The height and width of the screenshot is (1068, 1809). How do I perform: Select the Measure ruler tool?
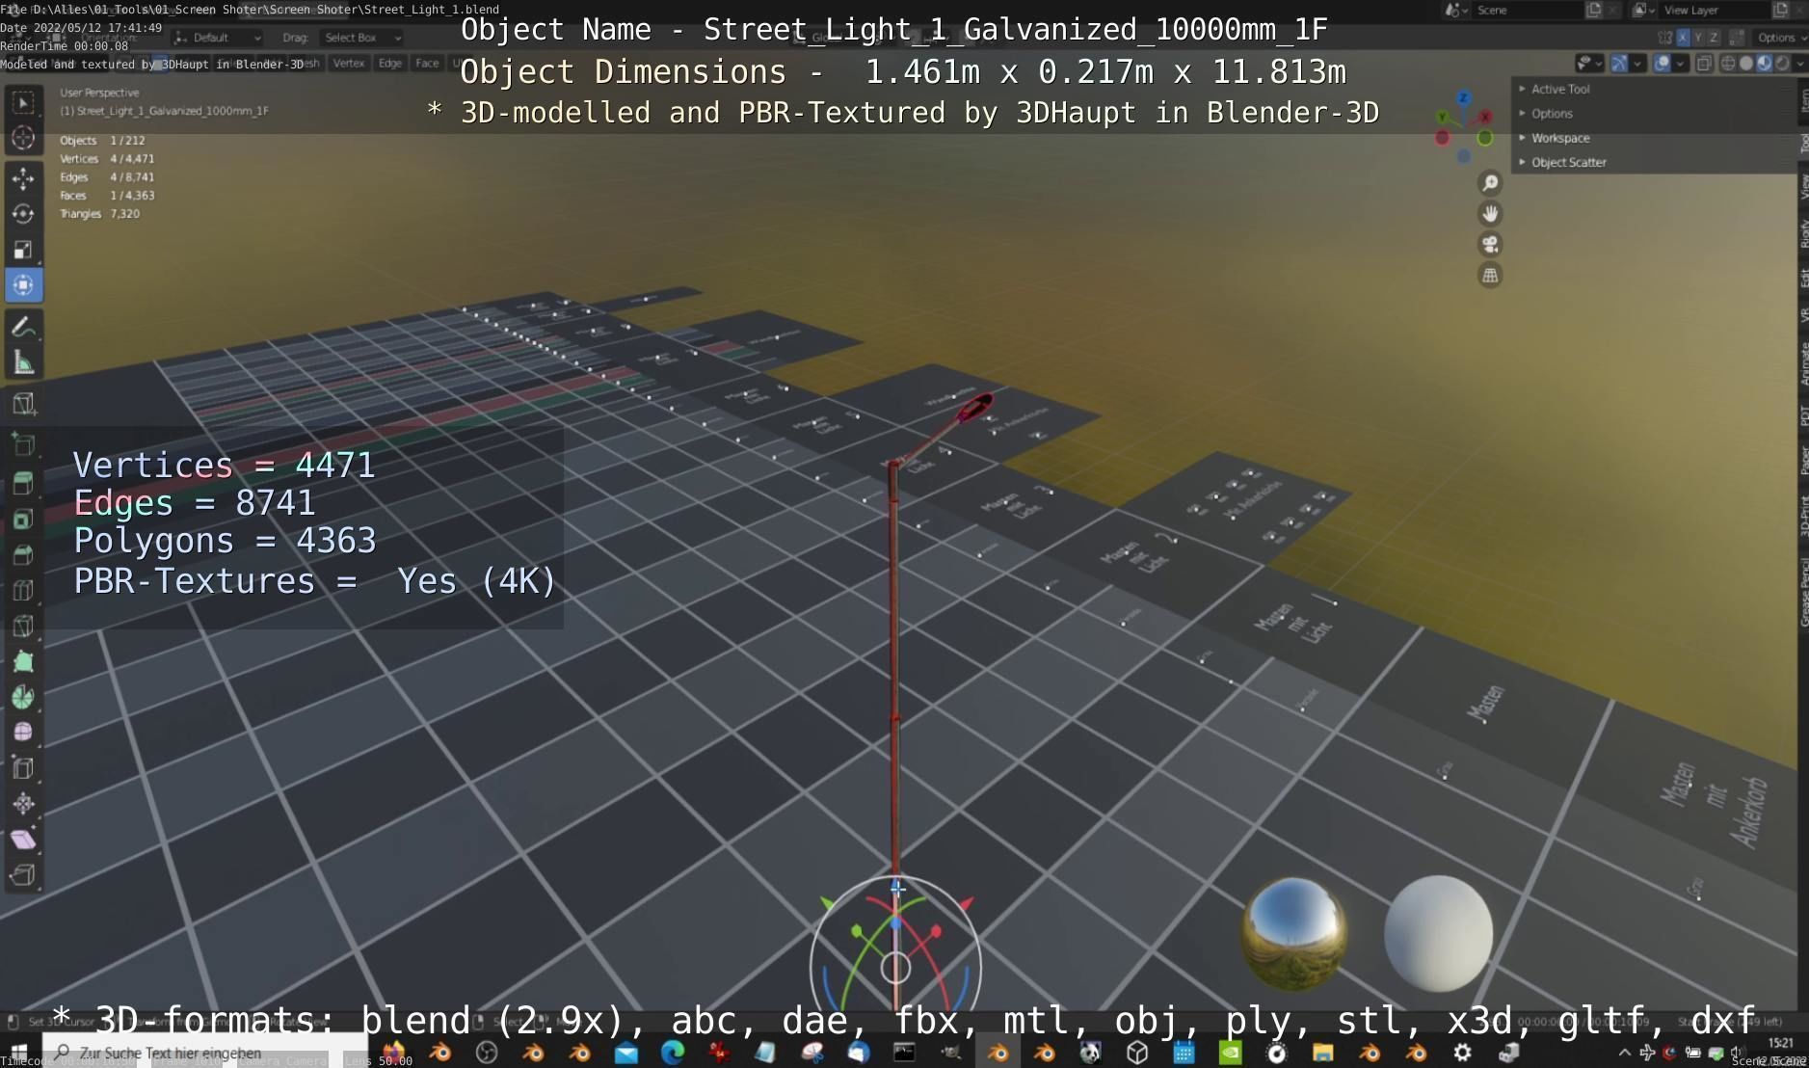point(23,363)
